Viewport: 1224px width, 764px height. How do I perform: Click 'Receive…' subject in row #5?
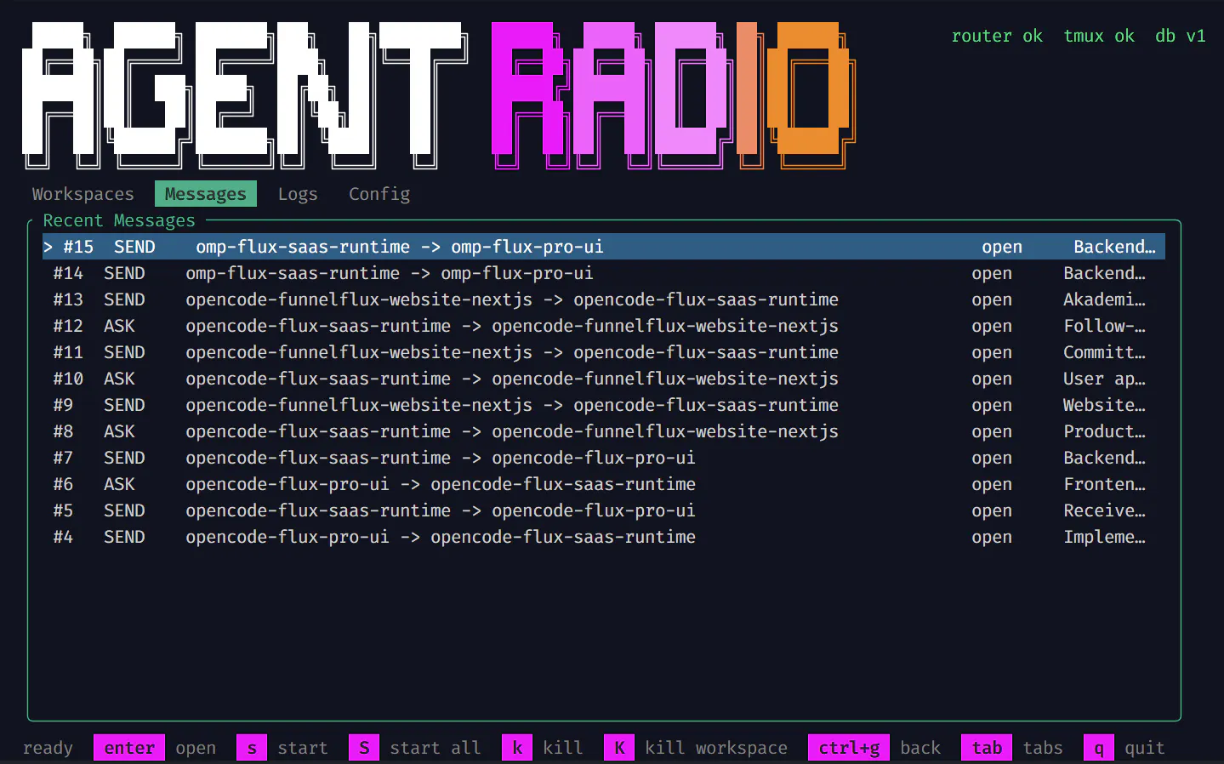(1104, 510)
